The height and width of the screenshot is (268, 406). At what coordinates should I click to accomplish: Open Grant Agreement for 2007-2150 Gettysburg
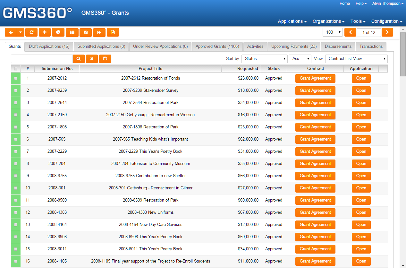point(315,115)
